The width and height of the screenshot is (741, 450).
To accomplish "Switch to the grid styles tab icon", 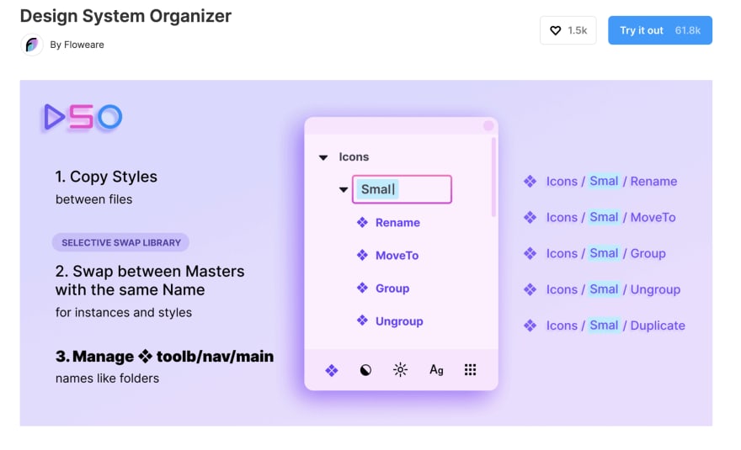I will pos(470,370).
